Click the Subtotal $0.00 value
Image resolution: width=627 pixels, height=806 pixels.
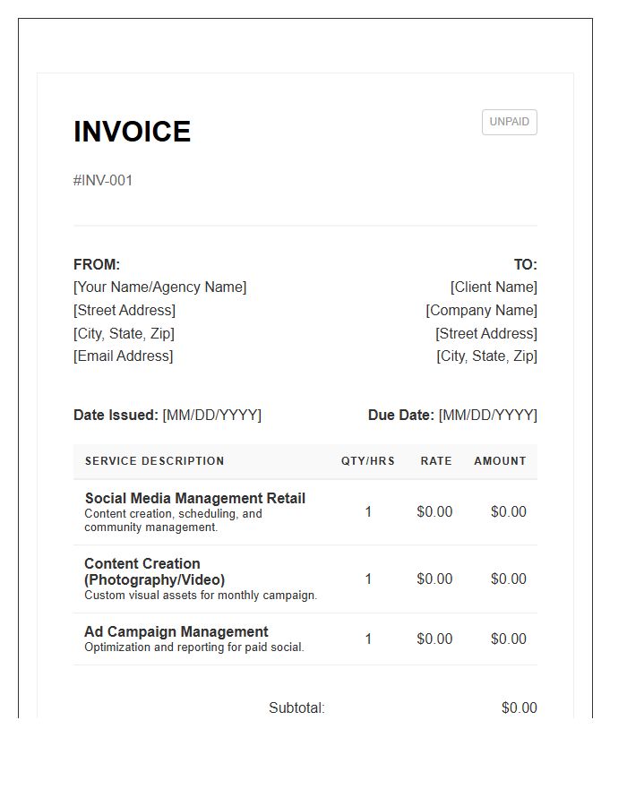point(520,707)
